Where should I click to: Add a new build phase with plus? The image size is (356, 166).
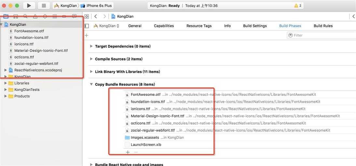point(86,35)
